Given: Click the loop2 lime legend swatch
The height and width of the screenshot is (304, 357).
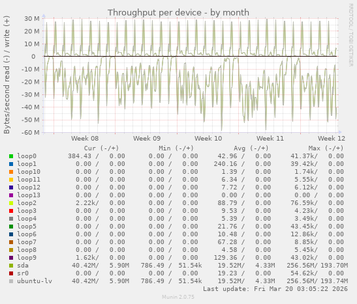Looking at the screenshot, I should pos(11,203).
